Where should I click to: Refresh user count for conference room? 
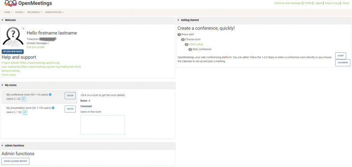tap(24, 99)
